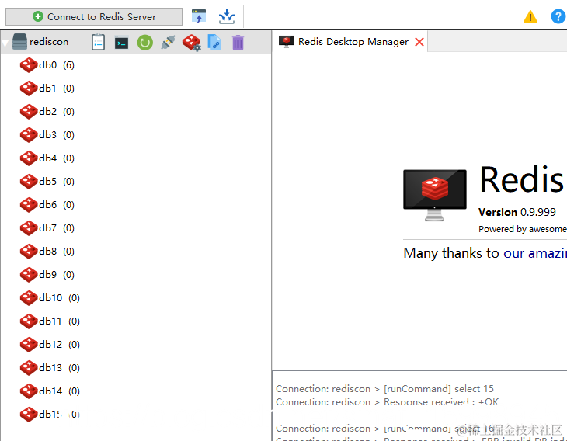Disconnect rediscon using plug icon
This screenshot has height=441, width=567.
(168, 42)
